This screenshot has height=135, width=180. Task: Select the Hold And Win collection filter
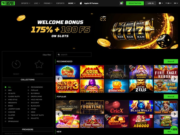[36, 100]
